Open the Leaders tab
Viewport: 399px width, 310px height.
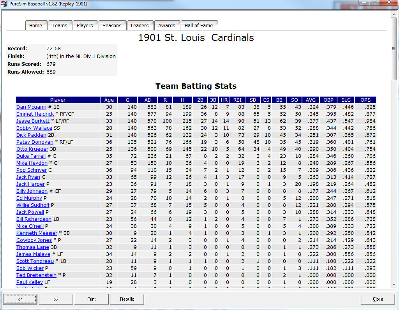[x=140, y=25]
